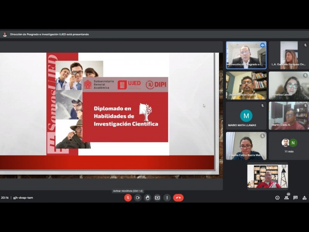
Task: Open the activities icon
Action: (304, 198)
